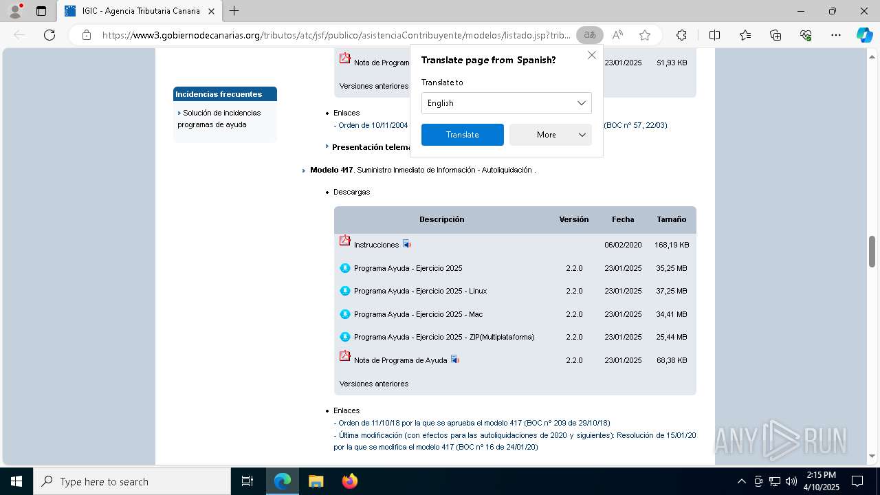Click the address bar URL field
880x495 pixels.
coord(335,35)
